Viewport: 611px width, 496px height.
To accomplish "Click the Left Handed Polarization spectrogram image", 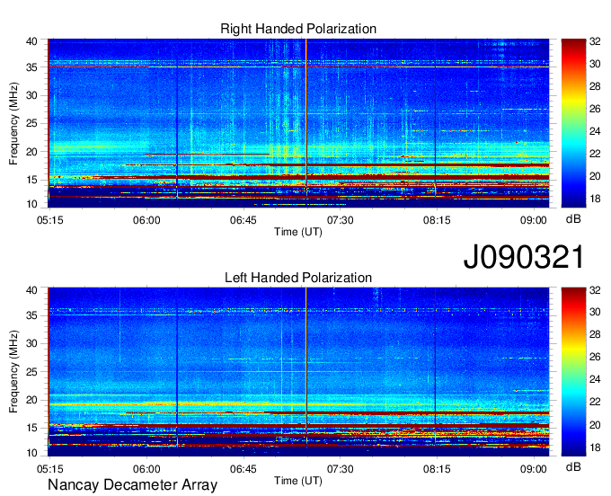I will (298, 372).
